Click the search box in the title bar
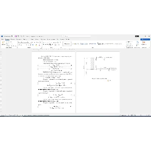The height and width of the screenshot is (151, 151). [76, 36]
